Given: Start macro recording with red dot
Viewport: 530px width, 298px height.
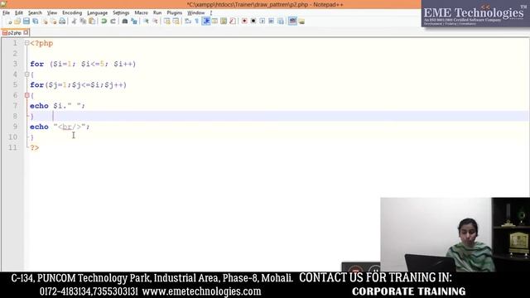Looking at the screenshot, I should (x=244, y=22).
